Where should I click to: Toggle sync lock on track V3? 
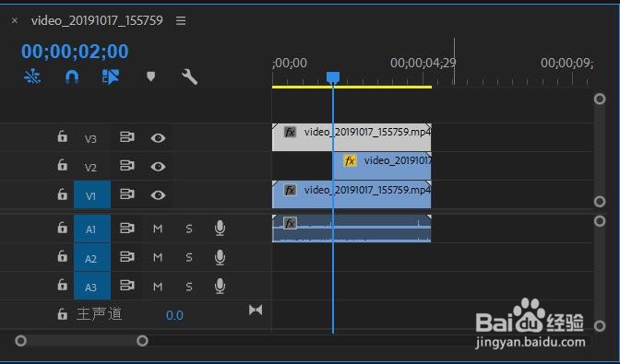point(127,137)
